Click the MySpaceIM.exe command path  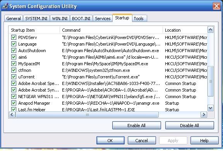click(x=105, y=64)
